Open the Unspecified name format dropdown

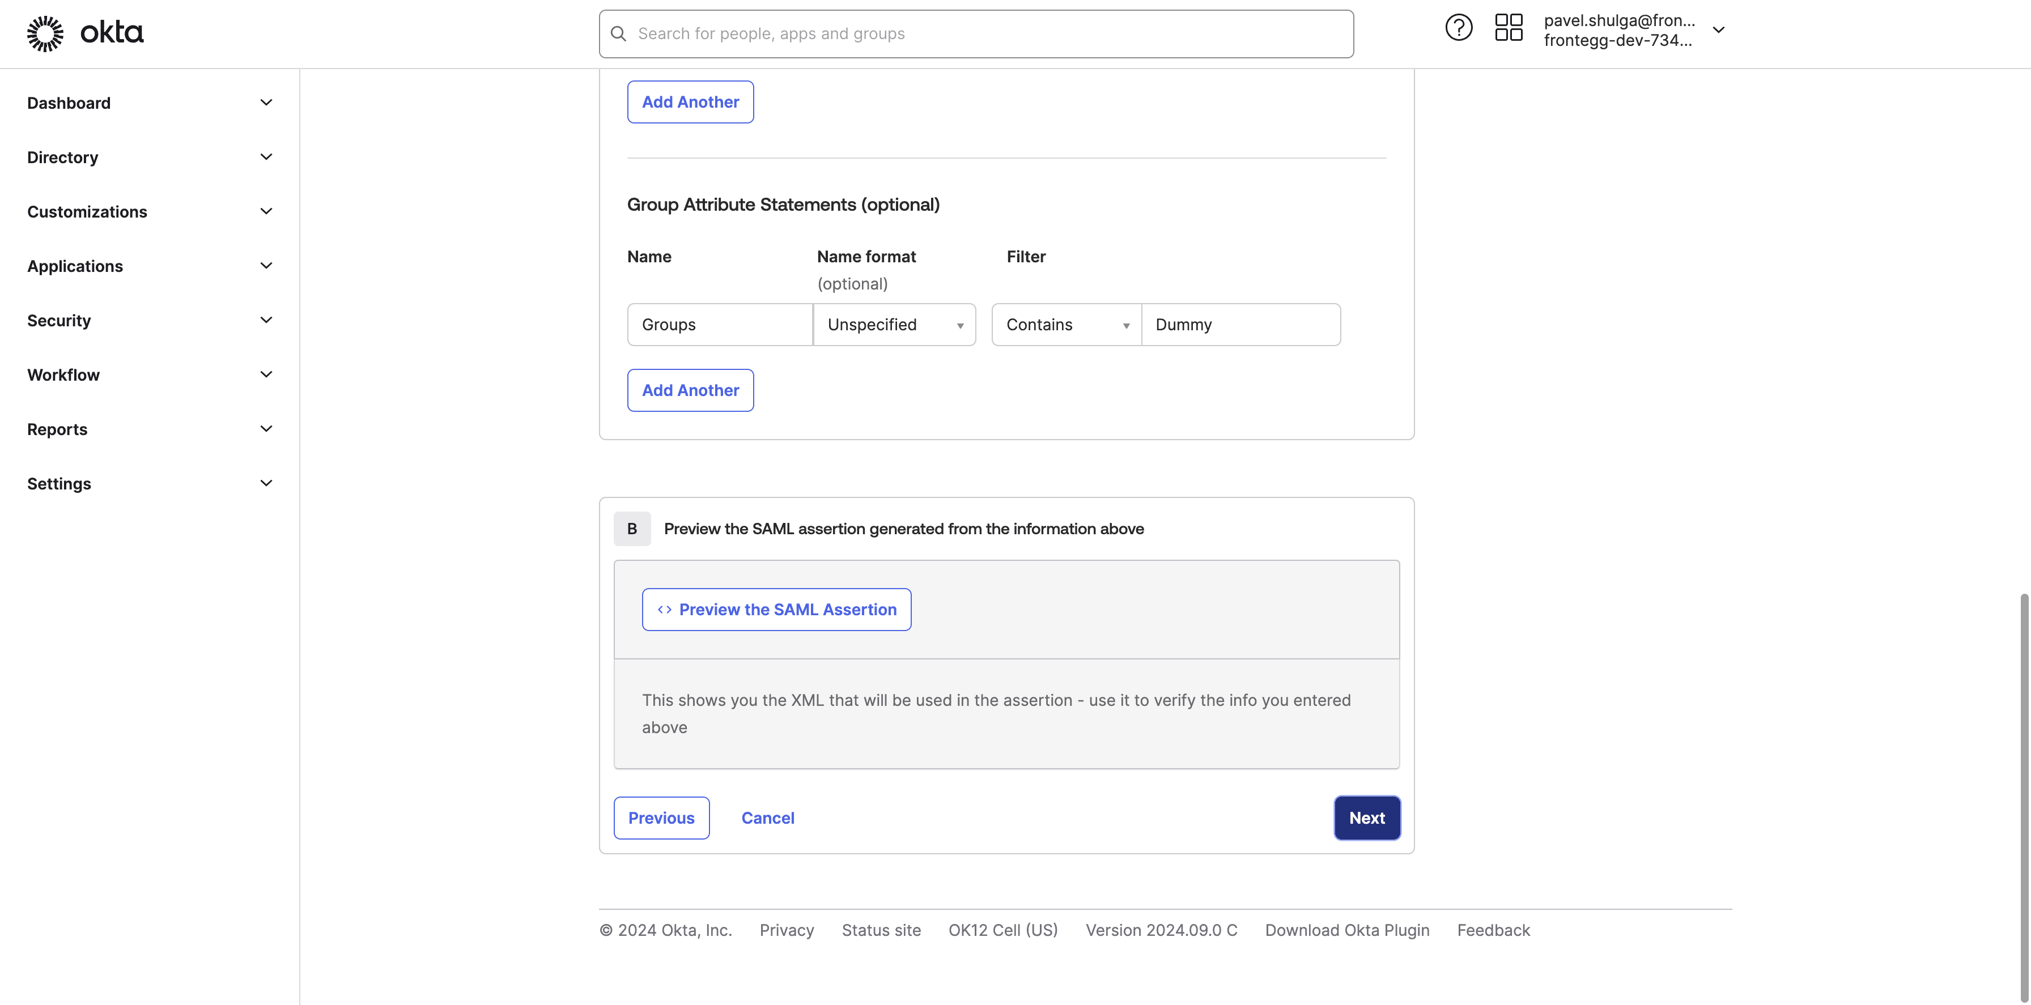pyautogui.click(x=894, y=325)
